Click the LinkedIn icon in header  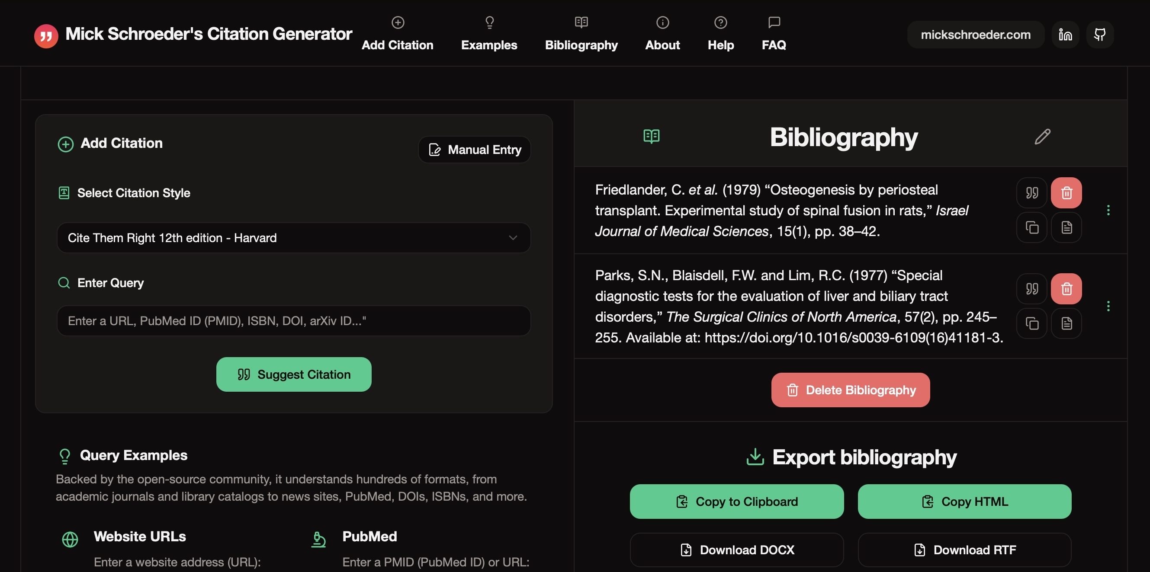click(x=1065, y=34)
